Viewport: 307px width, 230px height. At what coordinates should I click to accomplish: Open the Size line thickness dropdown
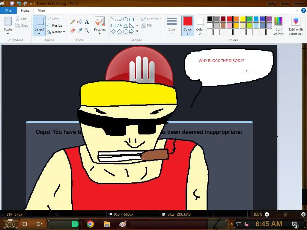click(x=171, y=26)
